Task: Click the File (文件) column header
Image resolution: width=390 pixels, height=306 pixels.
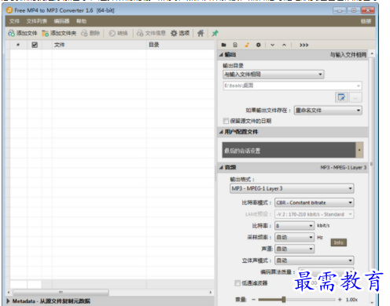Action: pyautogui.click(x=99, y=45)
